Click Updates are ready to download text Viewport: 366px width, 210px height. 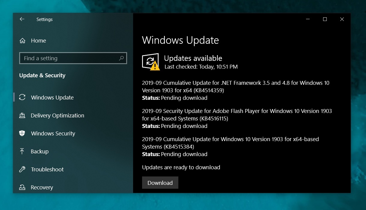[x=181, y=167]
